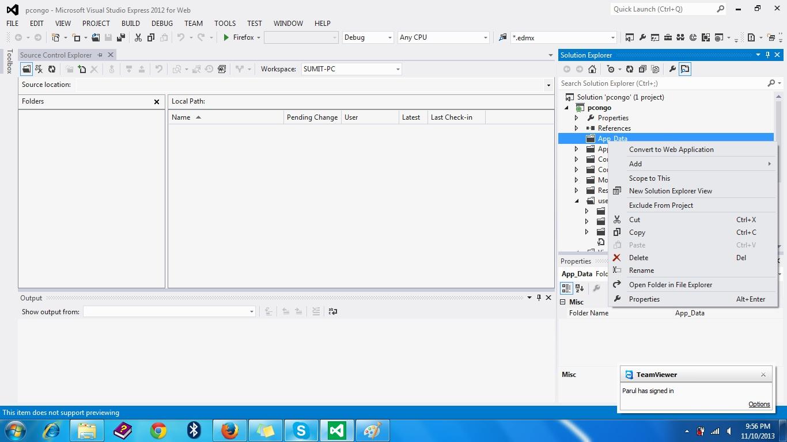Click the Refresh Status icon in Source Control Explorer
The image size is (787, 442).
pos(52,68)
